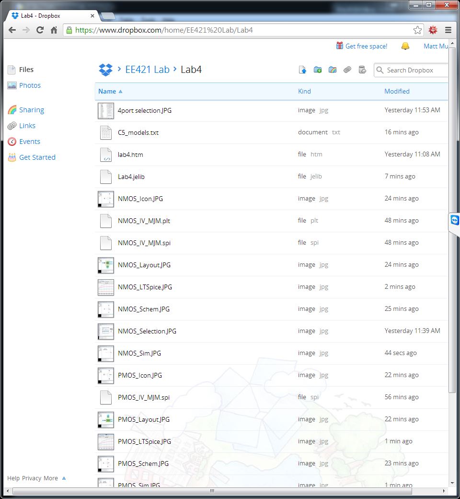This screenshot has height=499, width=460.
Task: Click the PMOS_Layout.JPG thumbnail
Action: [106, 420]
